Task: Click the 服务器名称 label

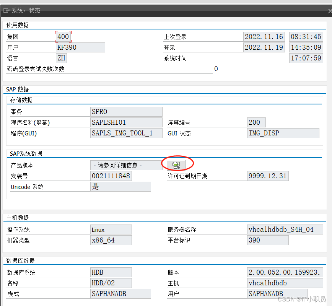Action: (182, 229)
